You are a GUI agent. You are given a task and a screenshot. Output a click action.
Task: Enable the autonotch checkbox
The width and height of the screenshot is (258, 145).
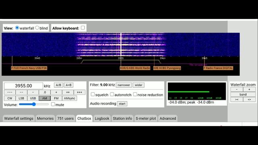112,94
